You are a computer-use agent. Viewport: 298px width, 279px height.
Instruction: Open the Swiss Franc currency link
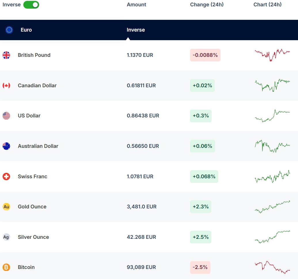(33, 177)
